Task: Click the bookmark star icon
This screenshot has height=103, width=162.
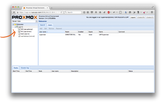Action: click(x=84, y=12)
